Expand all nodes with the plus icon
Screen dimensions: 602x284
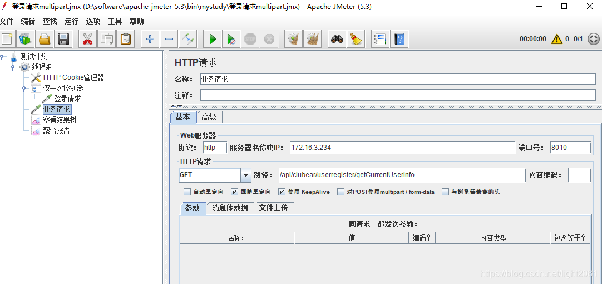click(x=150, y=39)
